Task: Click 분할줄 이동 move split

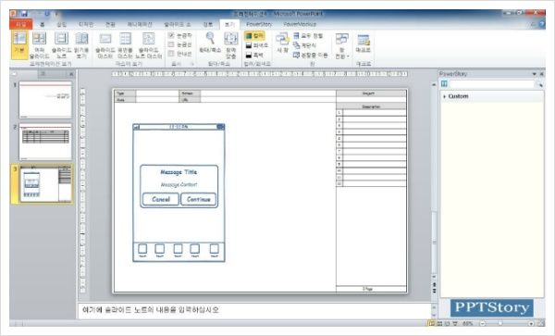Action: coord(311,55)
